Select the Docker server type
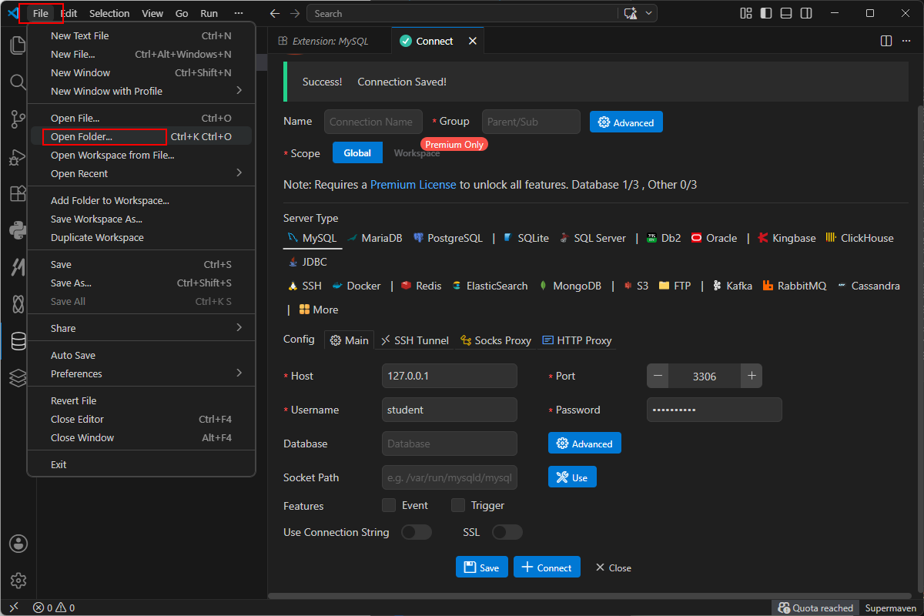Viewport: 924px width, 616px height. click(x=356, y=286)
